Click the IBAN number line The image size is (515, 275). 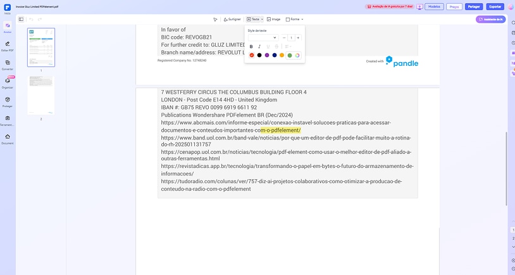[x=209, y=108]
